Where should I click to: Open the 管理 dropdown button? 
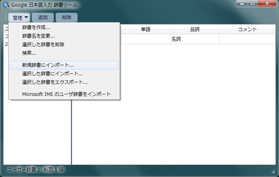[x=19, y=17]
